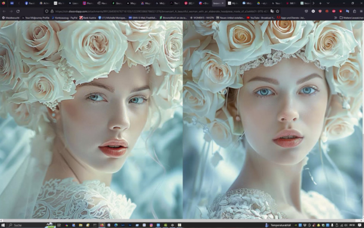Image resolution: width=364 pixels, height=228 pixels.
Task: Open the Weitere Lesezeichen bookmarks folder
Action: (351, 18)
